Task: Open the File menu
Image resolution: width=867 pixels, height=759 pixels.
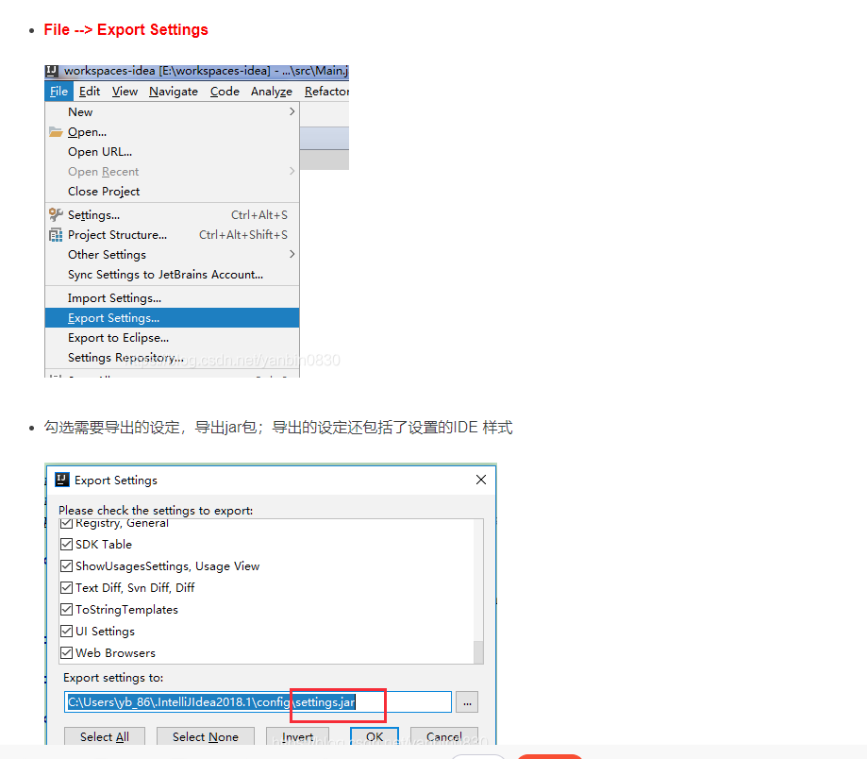Action: 58,92
